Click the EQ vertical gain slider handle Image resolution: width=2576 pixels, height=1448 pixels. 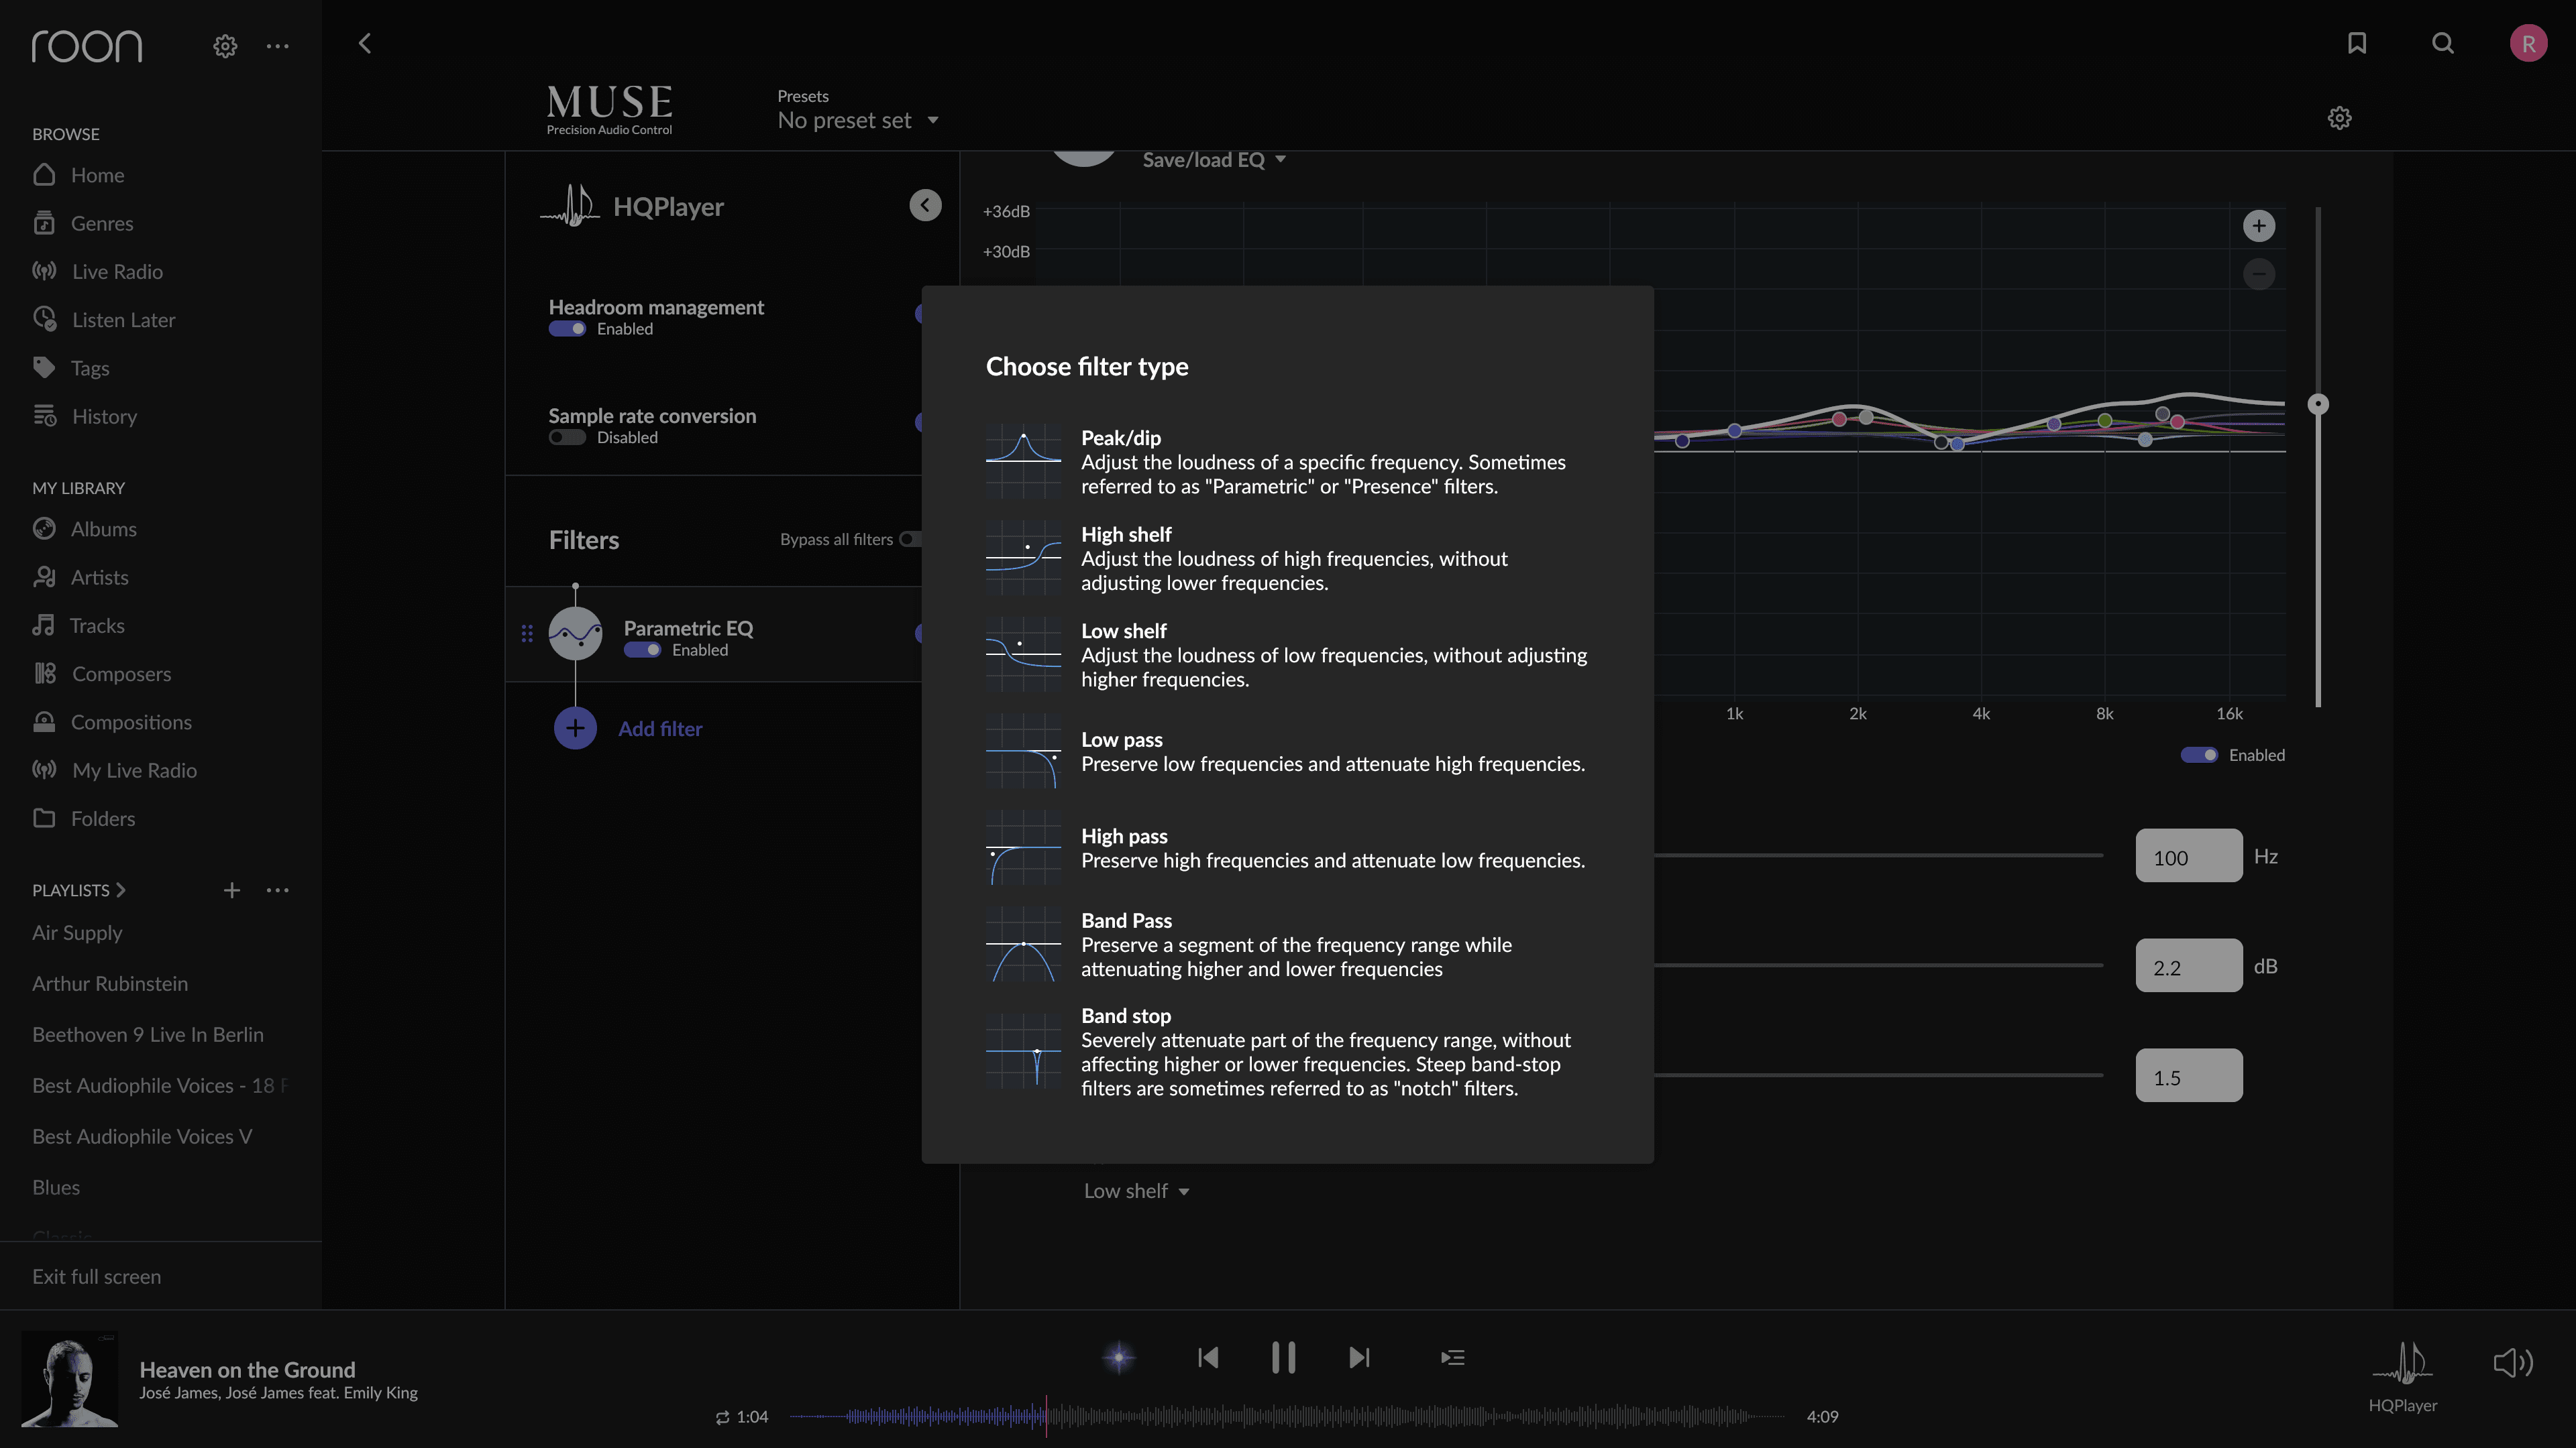2318,404
